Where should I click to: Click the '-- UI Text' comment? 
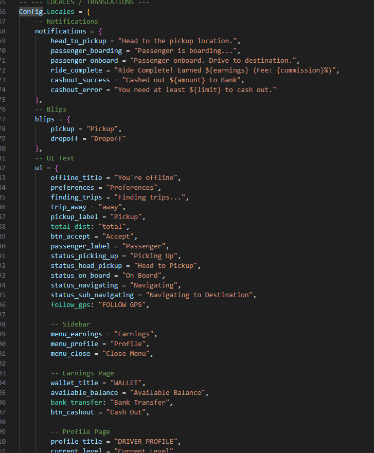pyautogui.click(x=55, y=158)
